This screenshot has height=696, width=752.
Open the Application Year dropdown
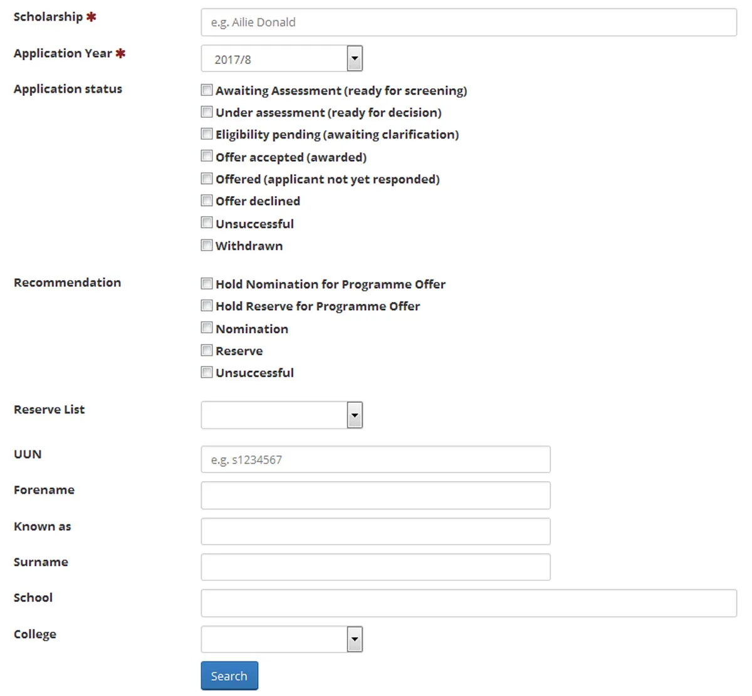tap(355, 58)
